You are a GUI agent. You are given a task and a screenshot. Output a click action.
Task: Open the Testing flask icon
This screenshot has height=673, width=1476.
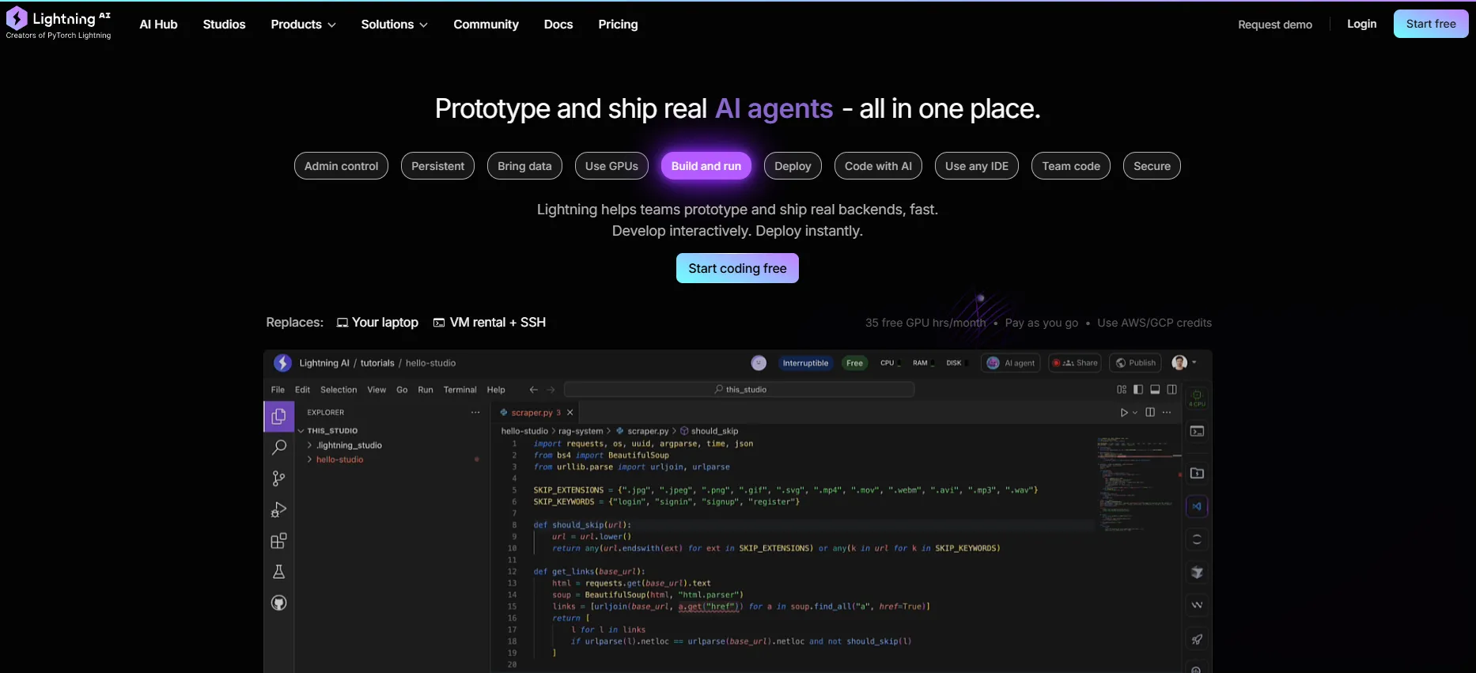tap(278, 572)
